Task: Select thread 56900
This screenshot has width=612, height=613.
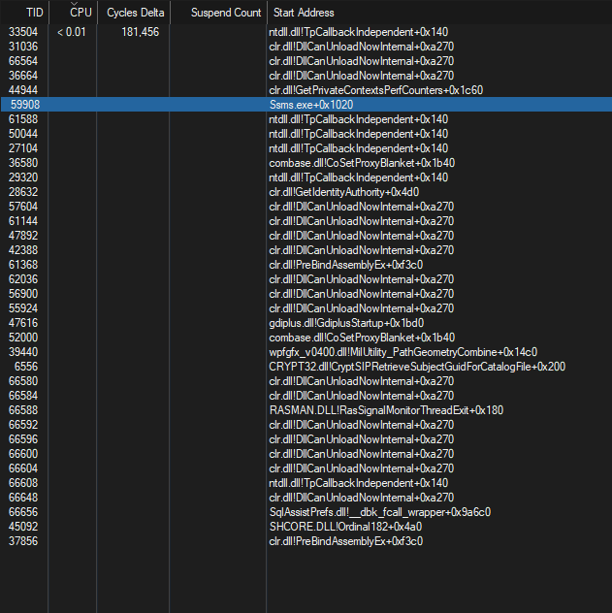Action: click(306, 294)
